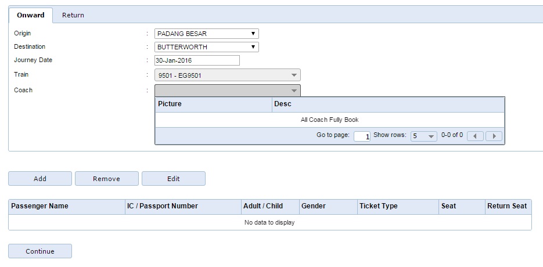
Task: Click the Edit button
Action: (174, 179)
